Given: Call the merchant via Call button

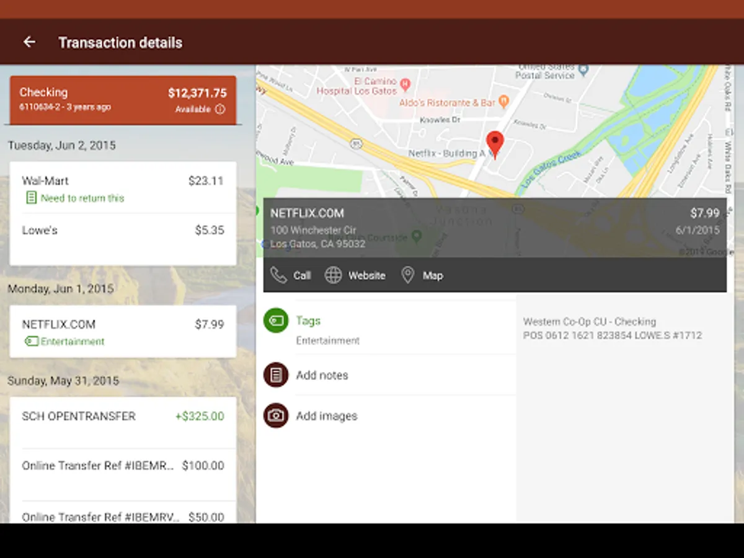Looking at the screenshot, I should click(x=291, y=275).
